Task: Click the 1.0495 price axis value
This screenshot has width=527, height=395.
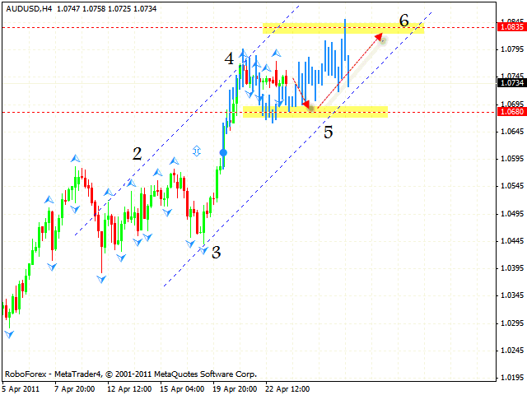Action: pyautogui.click(x=512, y=214)
